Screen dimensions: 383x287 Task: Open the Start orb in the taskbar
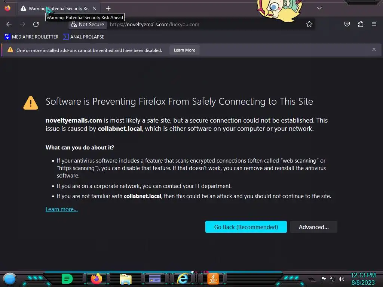[x=10, y=279]
